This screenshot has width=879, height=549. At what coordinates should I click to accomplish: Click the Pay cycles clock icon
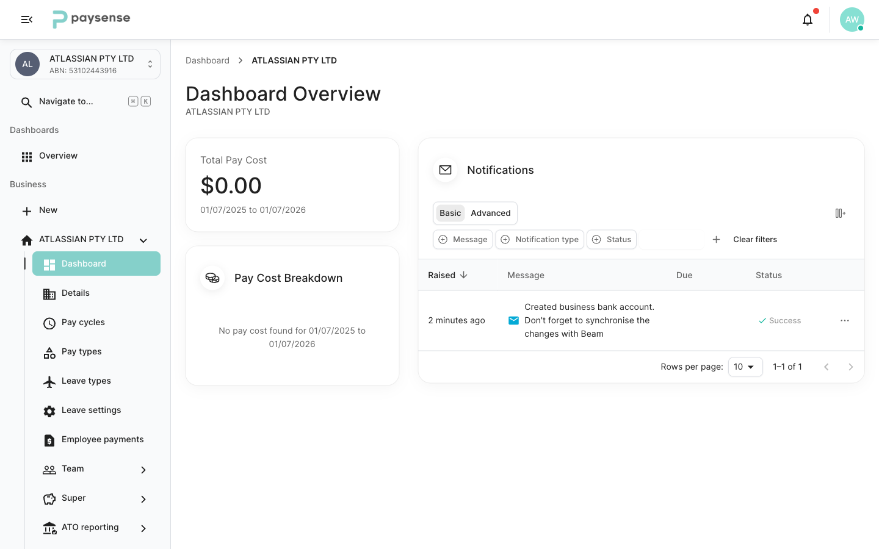coord(49,323)
